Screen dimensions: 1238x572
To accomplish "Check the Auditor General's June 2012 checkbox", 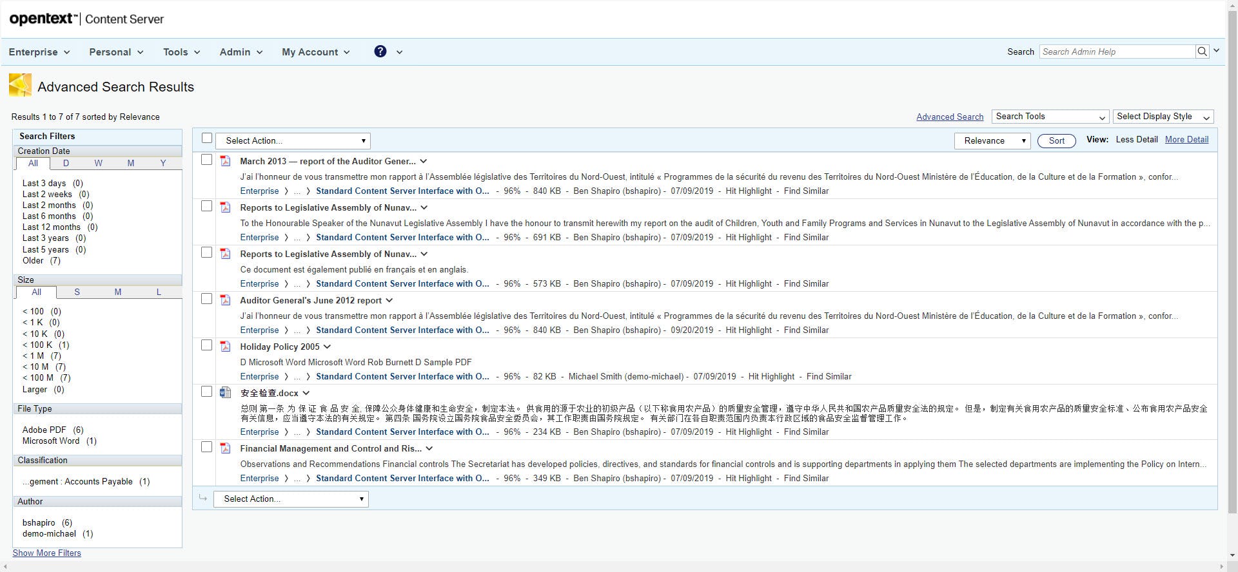I will point(207,299).
